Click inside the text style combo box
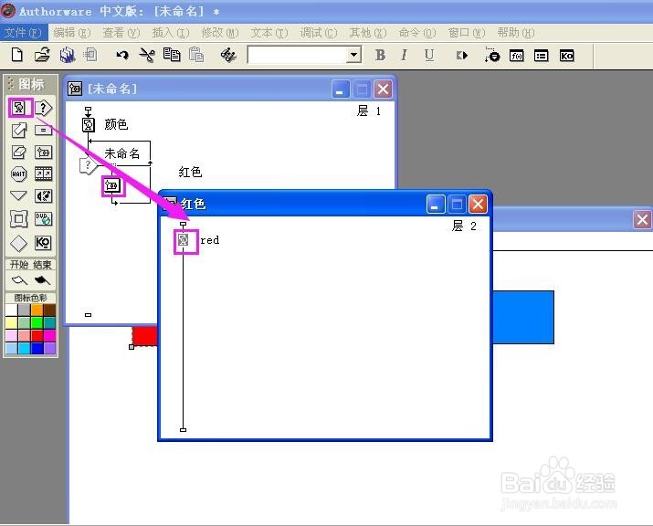 coord(298,55)
